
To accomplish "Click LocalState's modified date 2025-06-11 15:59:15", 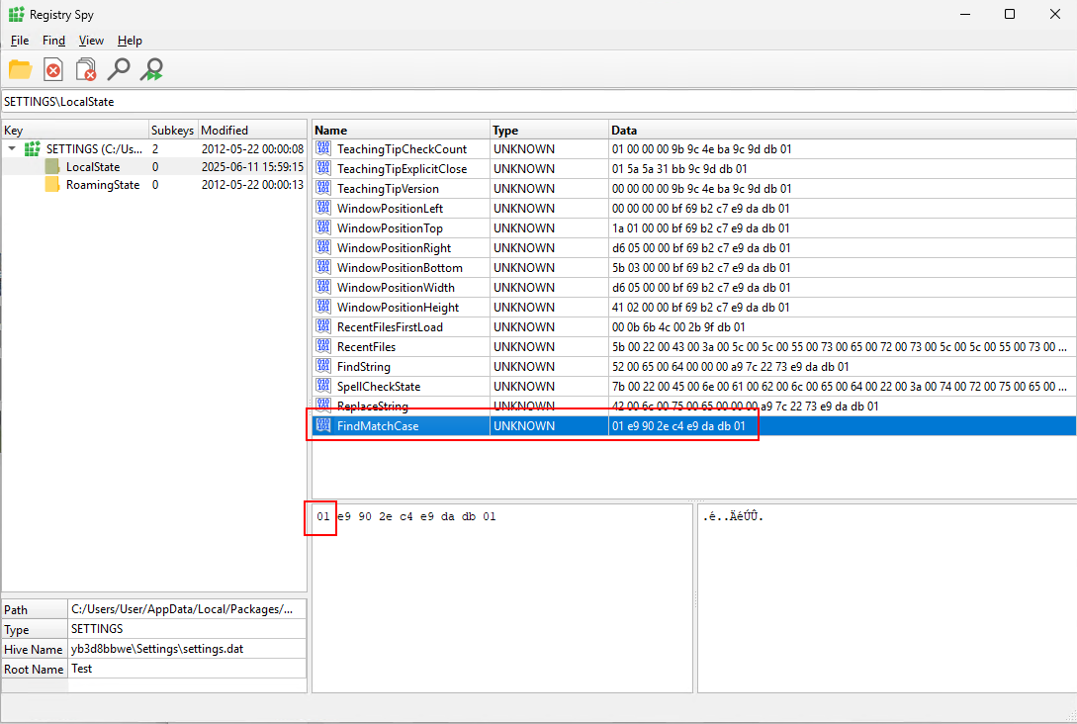I will [252, 167].
